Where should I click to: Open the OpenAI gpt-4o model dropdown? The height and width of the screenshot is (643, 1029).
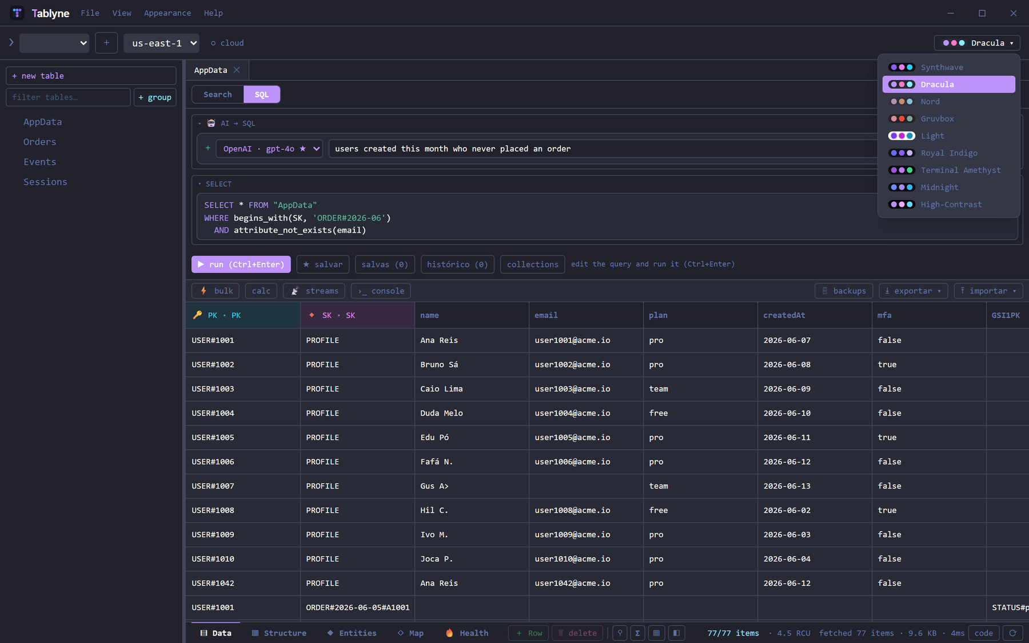point(269,149)
